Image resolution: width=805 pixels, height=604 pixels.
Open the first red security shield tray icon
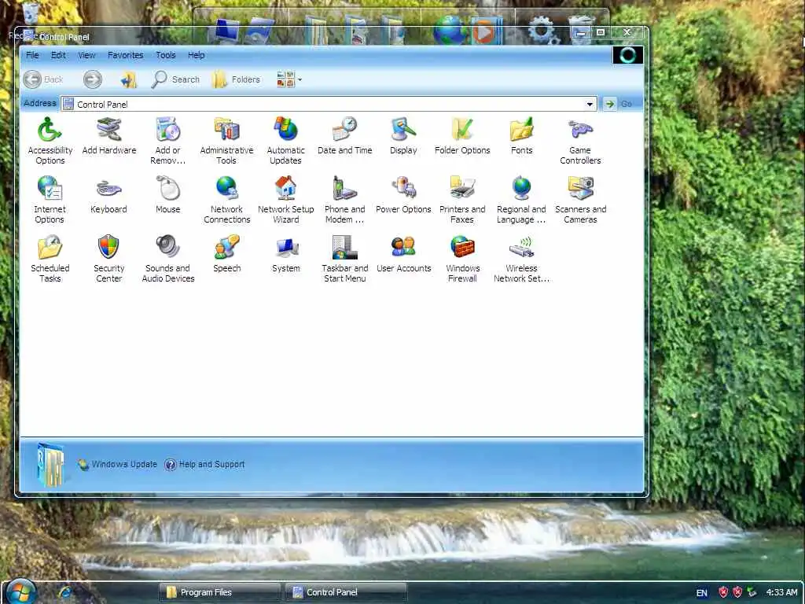point(723,592)
